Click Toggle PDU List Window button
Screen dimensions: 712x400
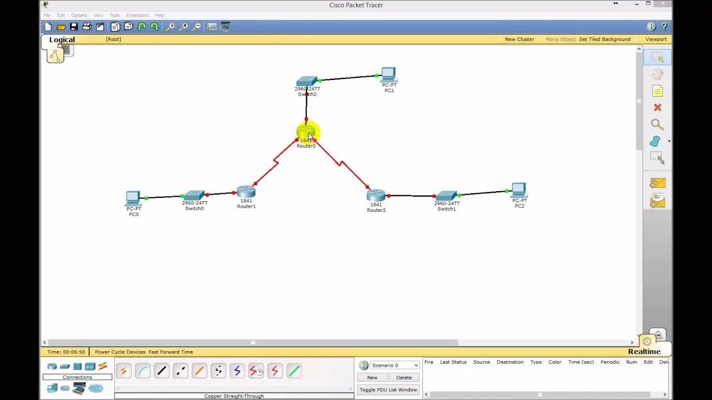coord(388,389)
